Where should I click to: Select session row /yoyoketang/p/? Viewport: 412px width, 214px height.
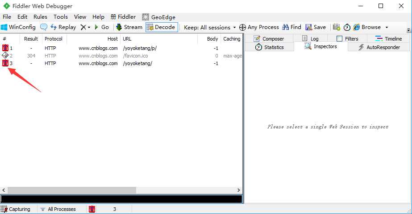pos(121,48)
